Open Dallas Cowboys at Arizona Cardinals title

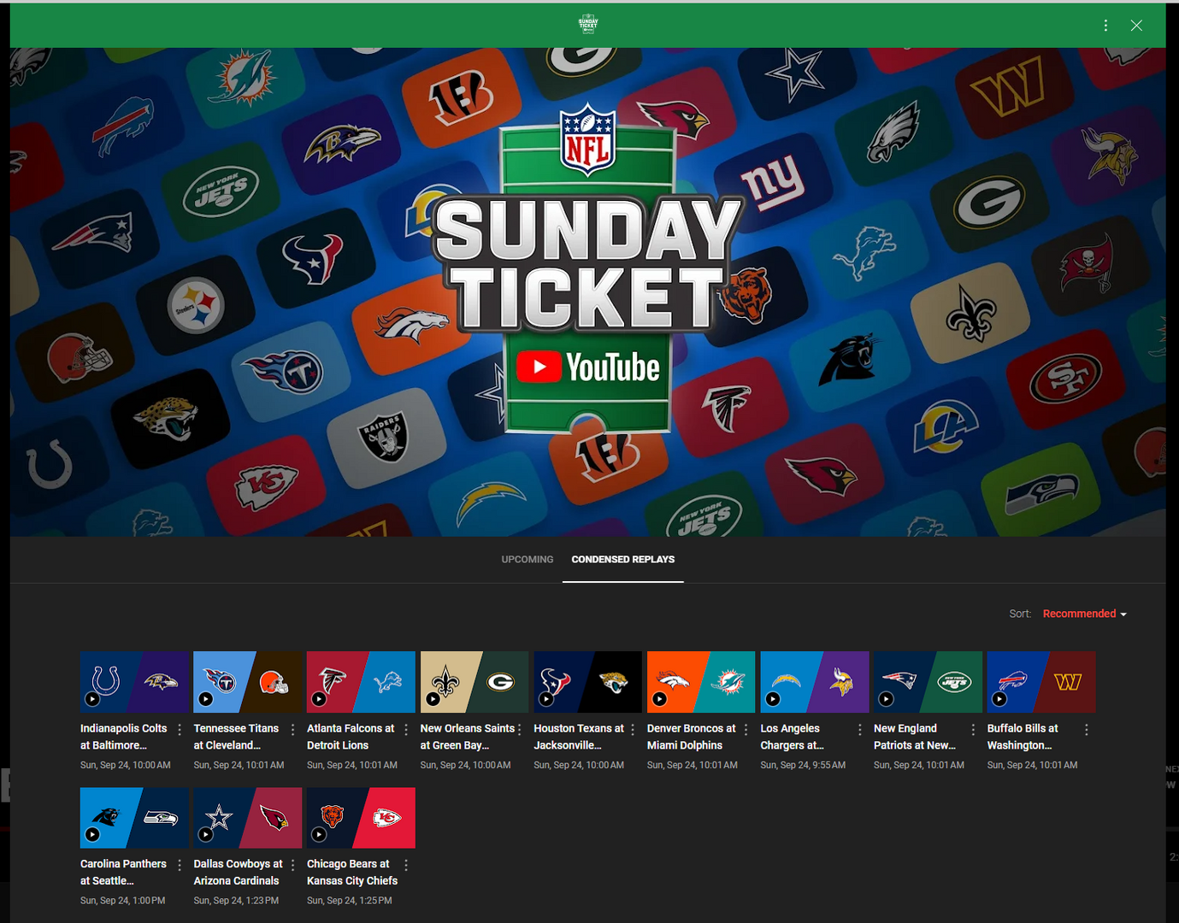coord(238,873)
